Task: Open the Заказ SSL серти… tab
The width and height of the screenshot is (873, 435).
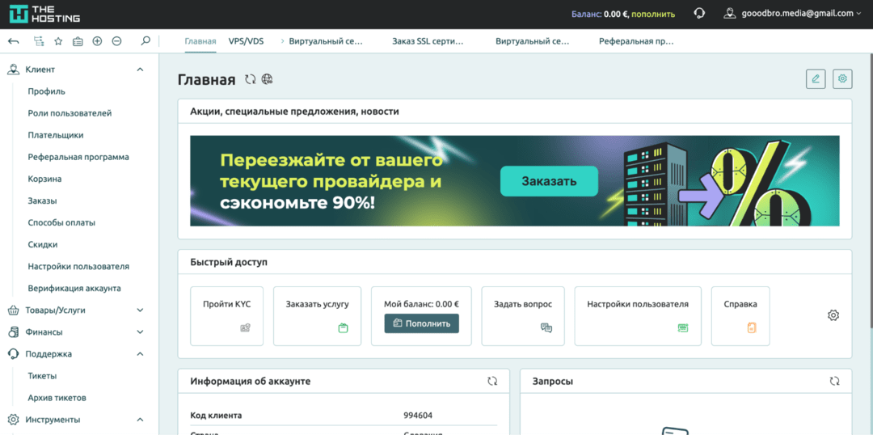Action: (428, 41)
